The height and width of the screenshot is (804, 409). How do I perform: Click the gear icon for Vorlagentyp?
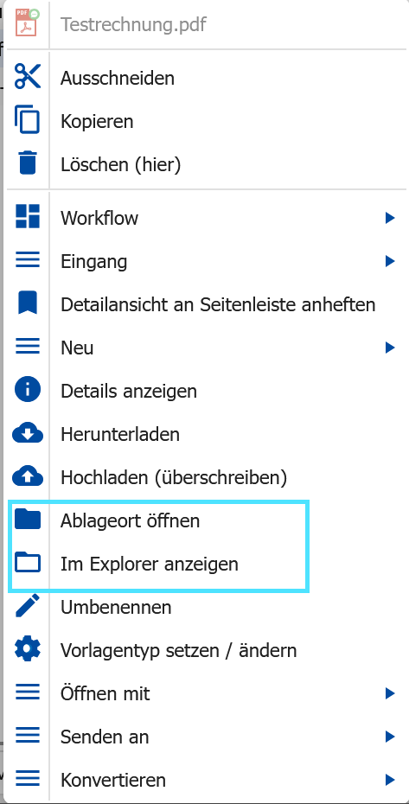27,649
